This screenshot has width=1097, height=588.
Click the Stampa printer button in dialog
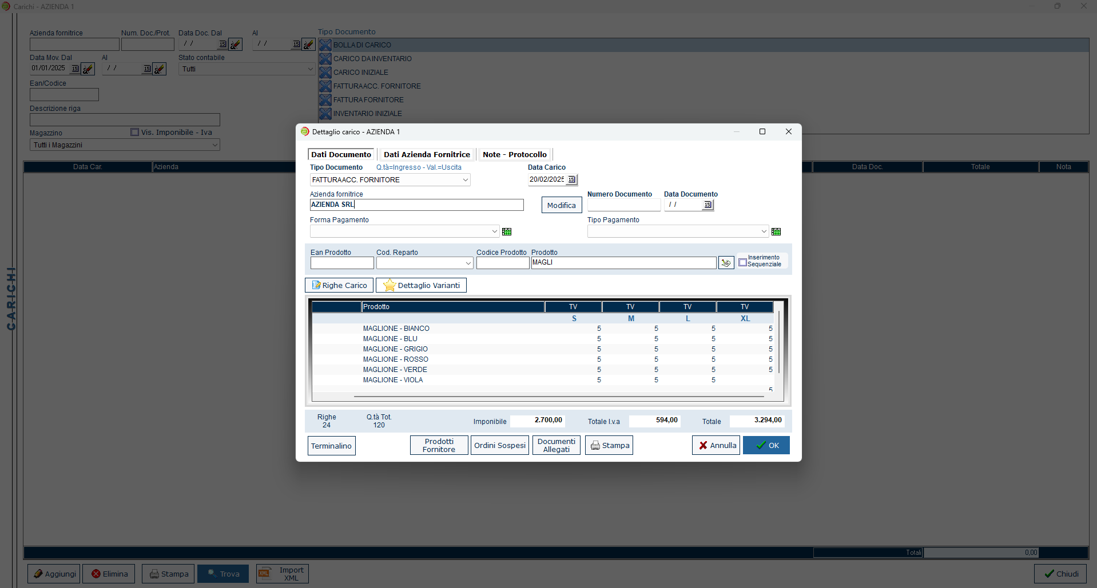pos(609,445)
